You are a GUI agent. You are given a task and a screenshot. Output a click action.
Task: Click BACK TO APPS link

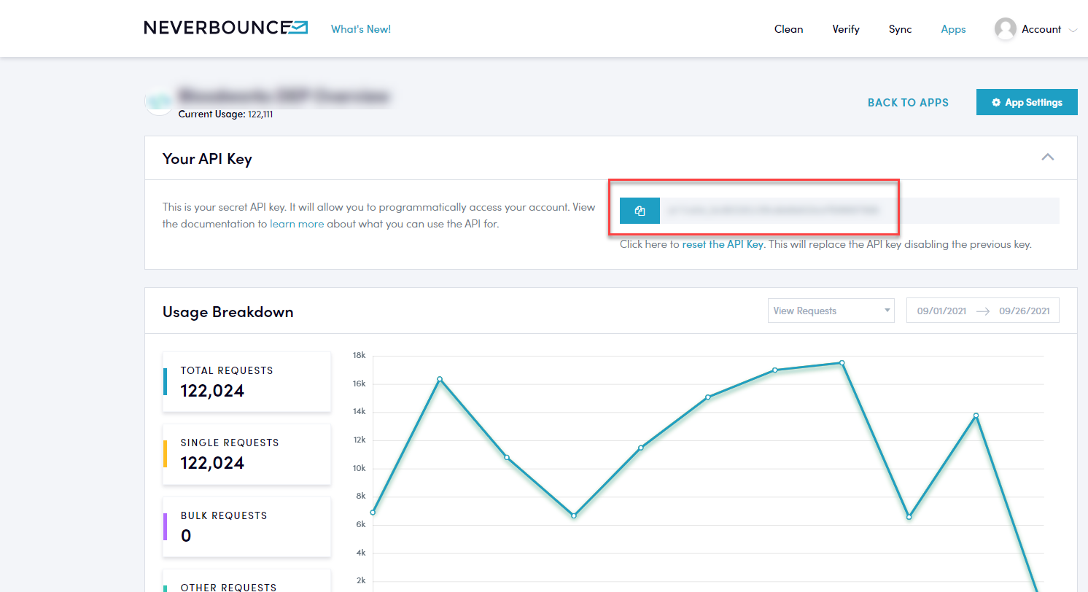point(908,103)
